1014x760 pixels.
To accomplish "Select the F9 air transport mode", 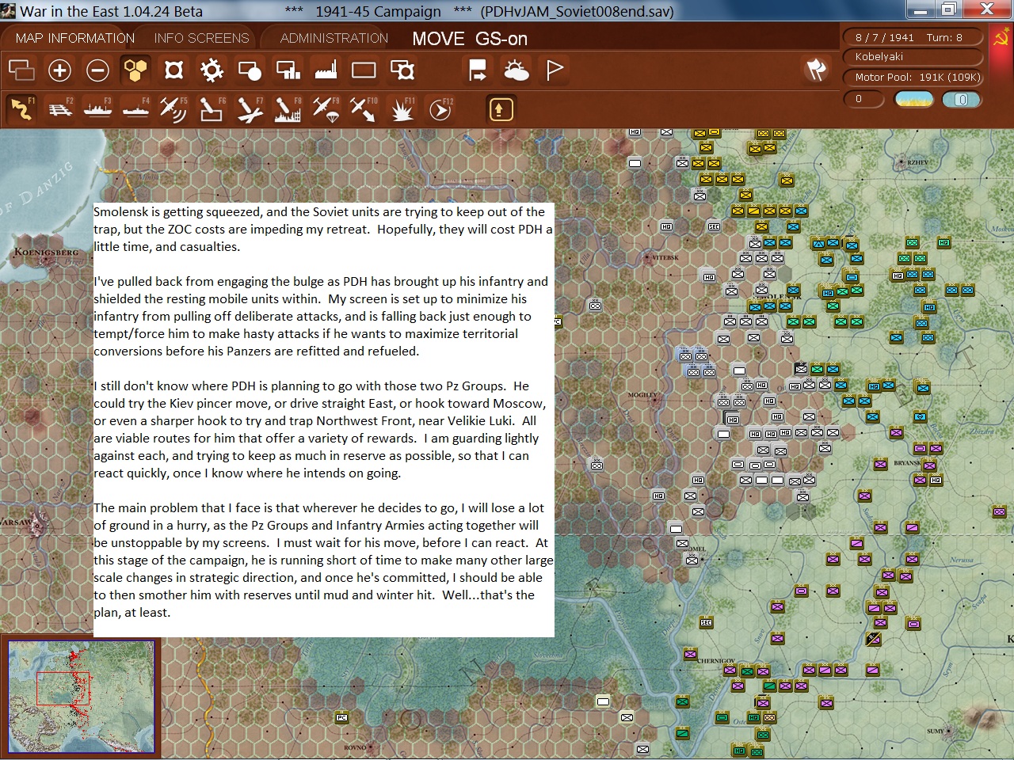I will tap(326, 109).
